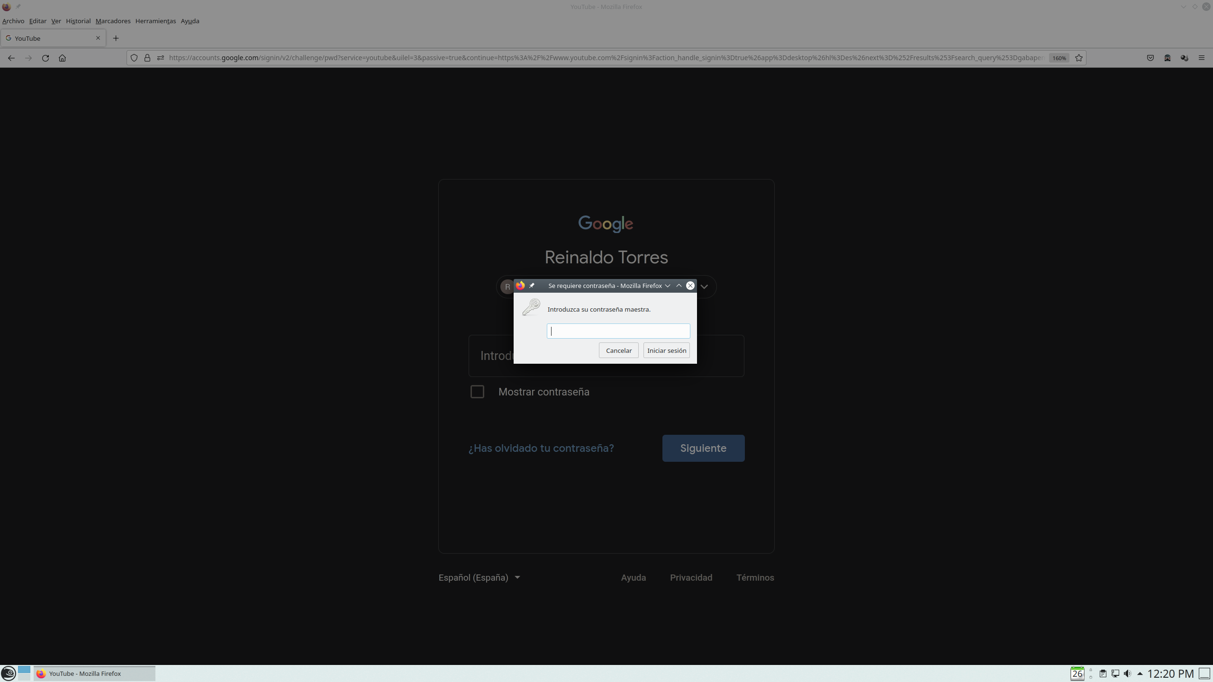Bookmark this page with the star icon
Viewport: 1213px width, 682px height.
[1079, 58]
